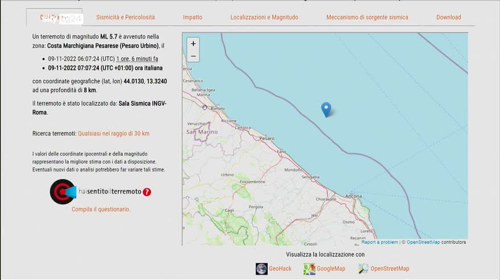This screenshot has height=280, width=500.
Task: Click the GeoHack globe icon
Action: 261,269
